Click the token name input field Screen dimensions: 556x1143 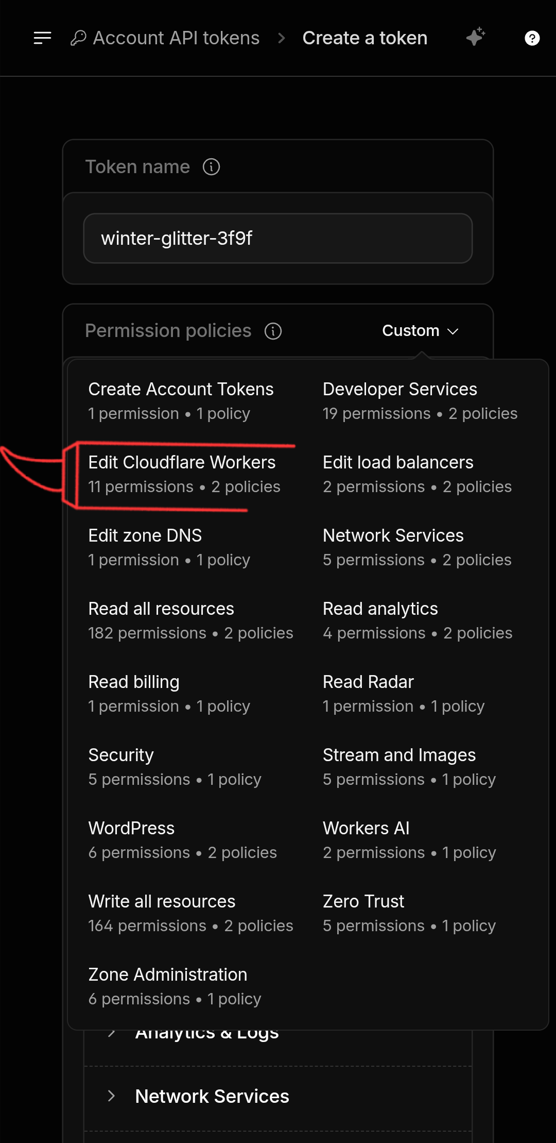pos(278,238)
